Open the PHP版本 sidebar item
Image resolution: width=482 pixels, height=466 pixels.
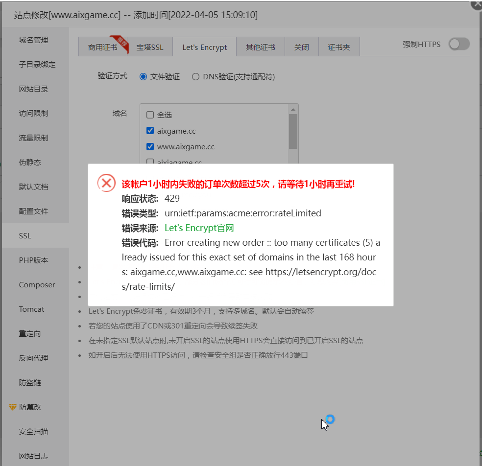point(33,260)
